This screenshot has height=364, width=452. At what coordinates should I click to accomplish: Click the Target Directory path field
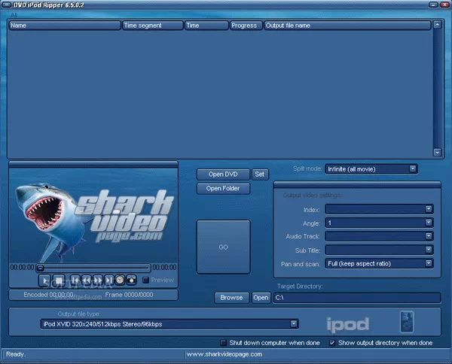pos(357,298)
